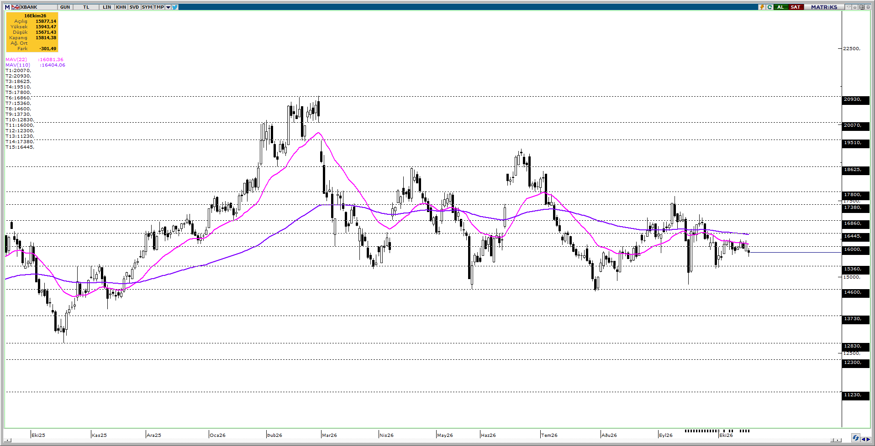
Task: Open the TMP template option
Action: [158, 7]
